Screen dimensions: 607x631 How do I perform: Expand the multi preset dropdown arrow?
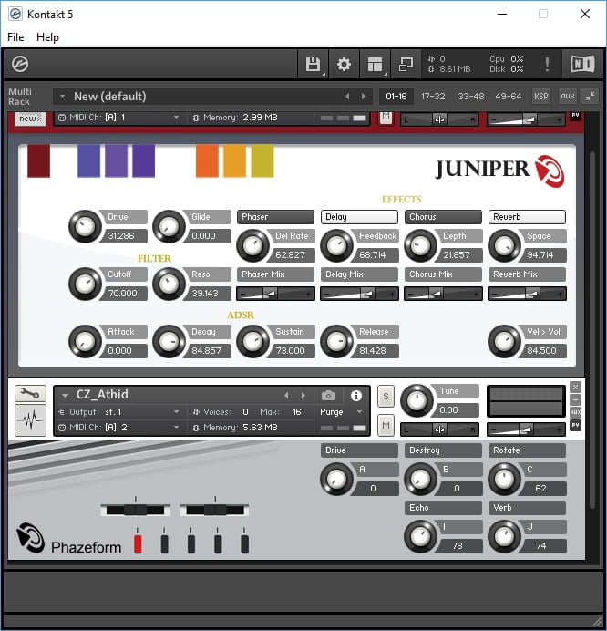click(x=62, y=97)
